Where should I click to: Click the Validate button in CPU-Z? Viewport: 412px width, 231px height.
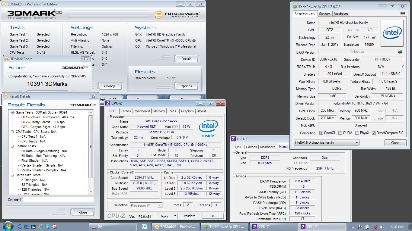[190, 216]
